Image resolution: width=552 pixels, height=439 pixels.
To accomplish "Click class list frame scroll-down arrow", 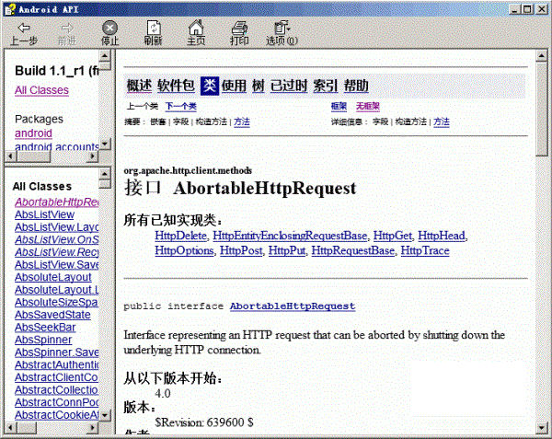I will pos(105,415).
